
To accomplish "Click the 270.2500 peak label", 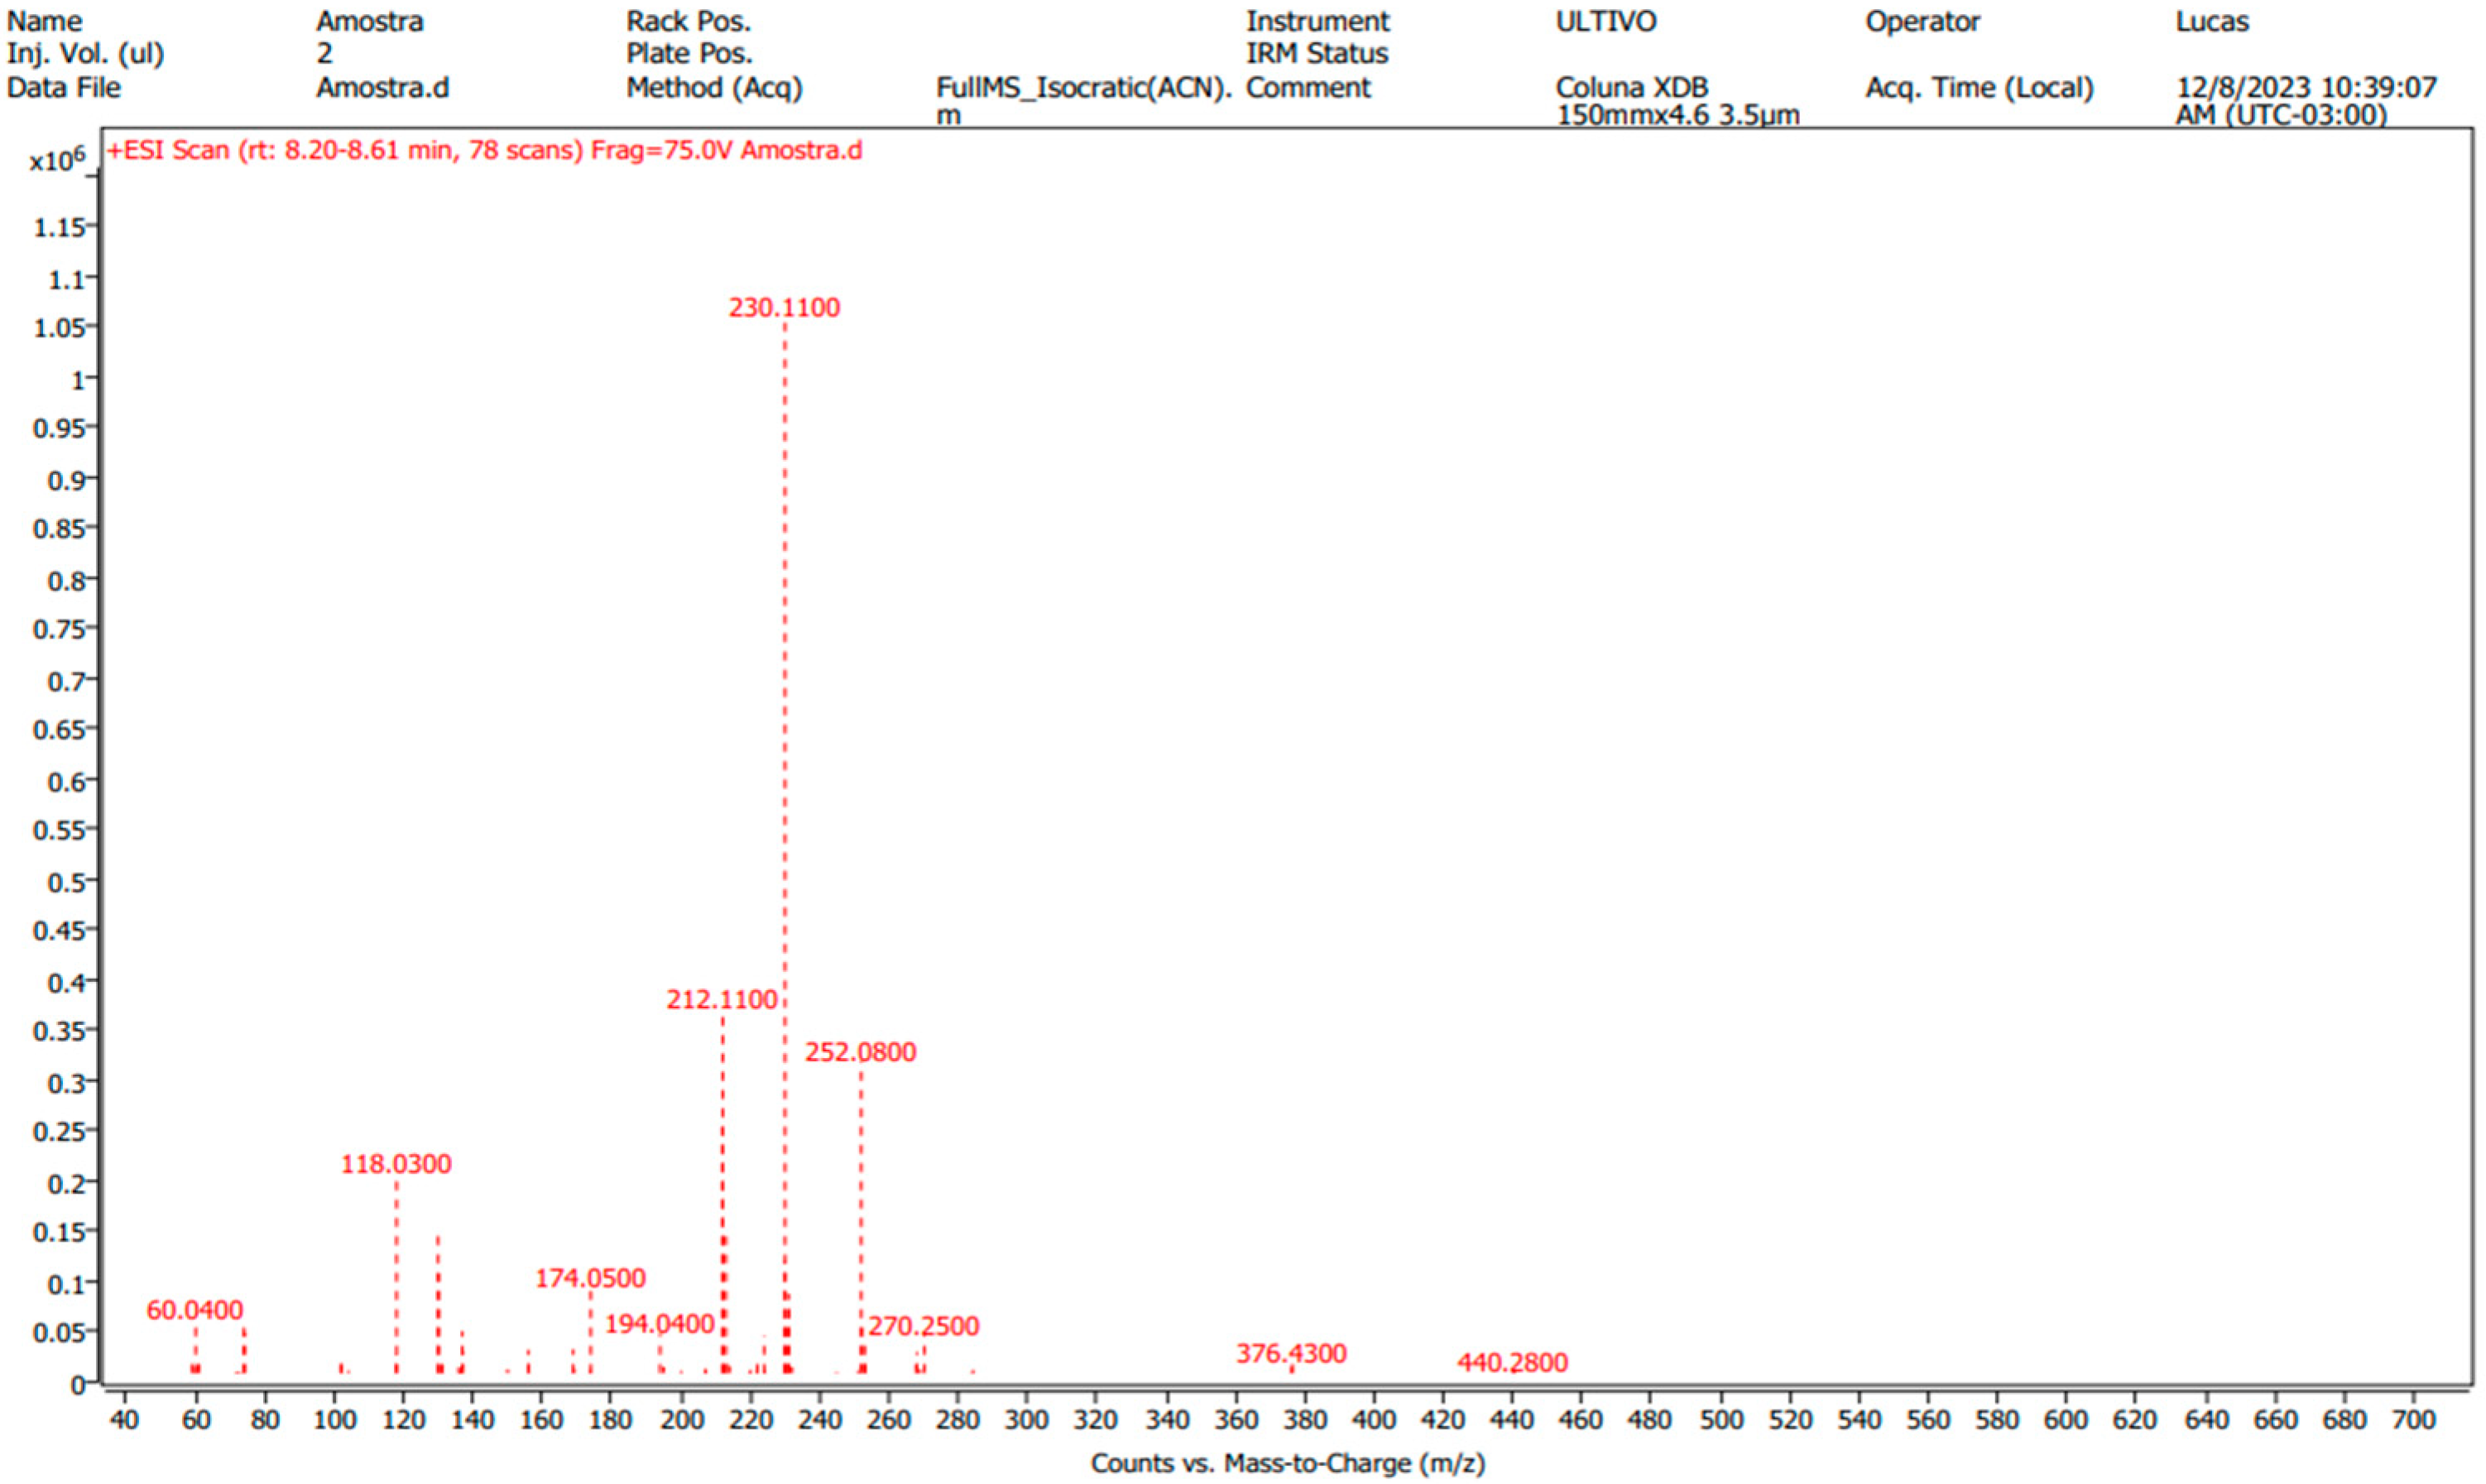I will click(x=924, y=1326).
